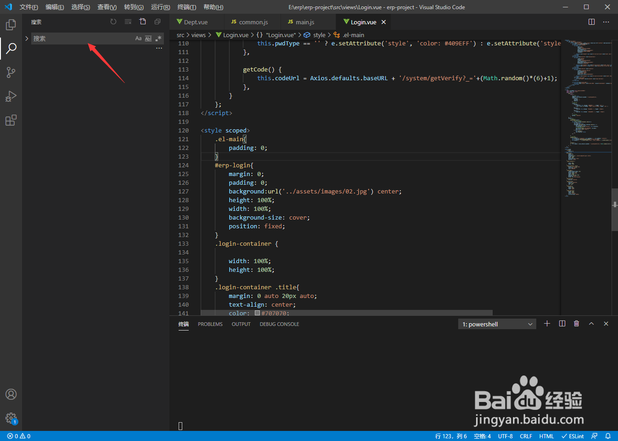Open the 选择(S) menu

click(x=80, y=7)
